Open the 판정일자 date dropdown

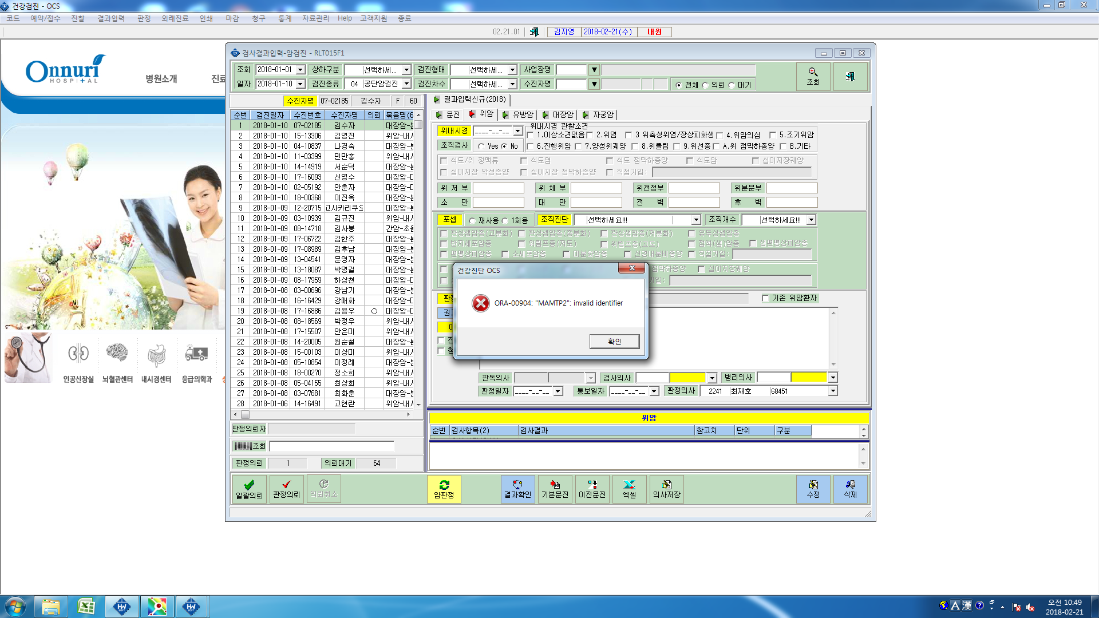tap(558, 391)
